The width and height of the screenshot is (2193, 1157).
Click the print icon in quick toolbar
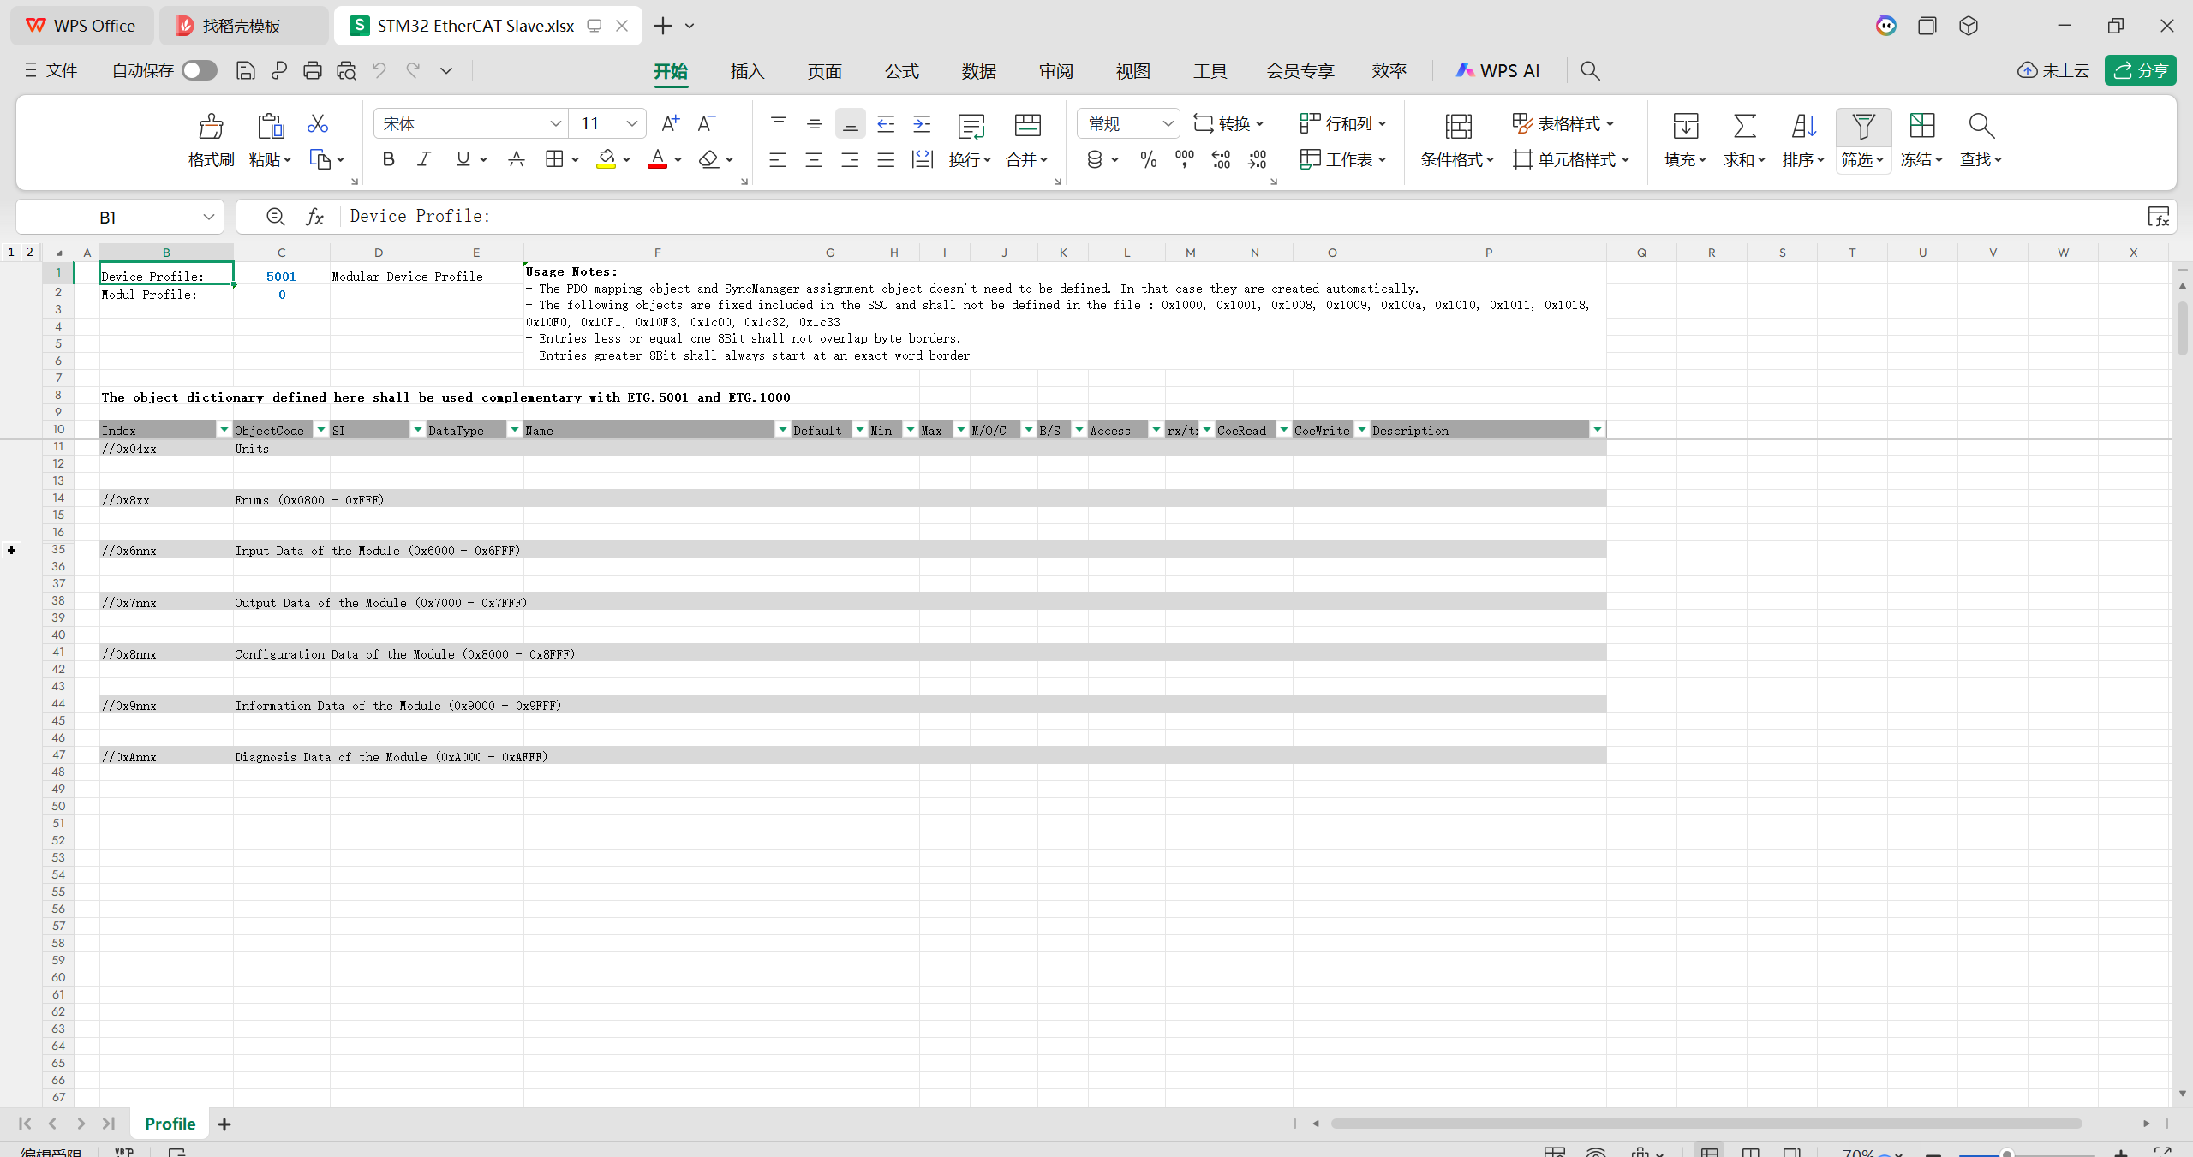pyautogui.click(x=313, y=71)
